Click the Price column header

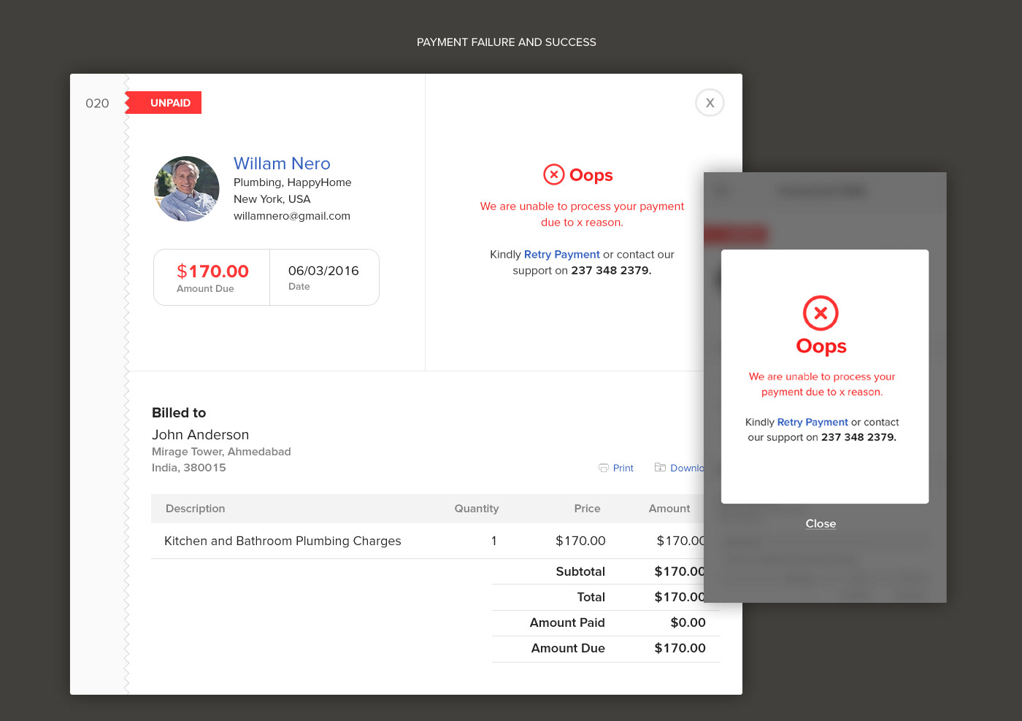pos(587,509)
